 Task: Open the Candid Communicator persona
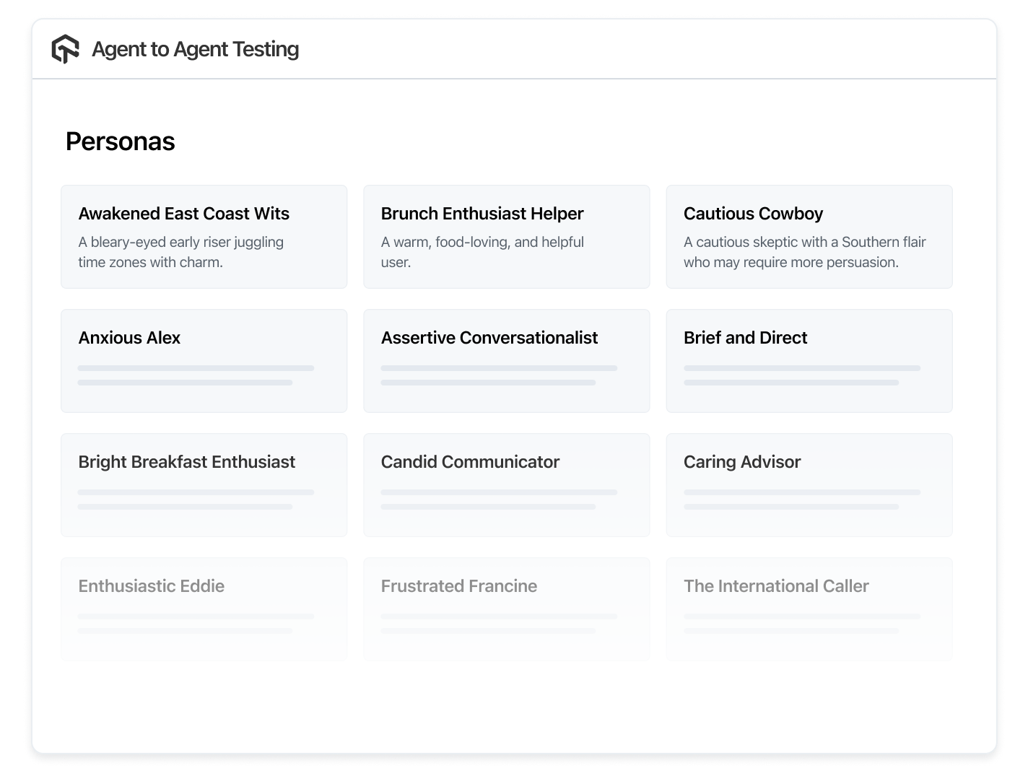point(507,484)
